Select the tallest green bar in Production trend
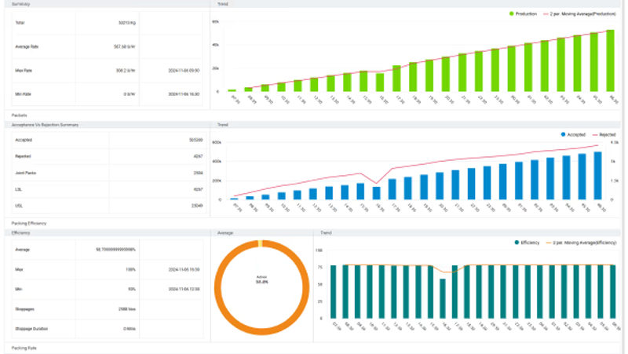Viewport: 628px width, 354px height. click(611, 60)
